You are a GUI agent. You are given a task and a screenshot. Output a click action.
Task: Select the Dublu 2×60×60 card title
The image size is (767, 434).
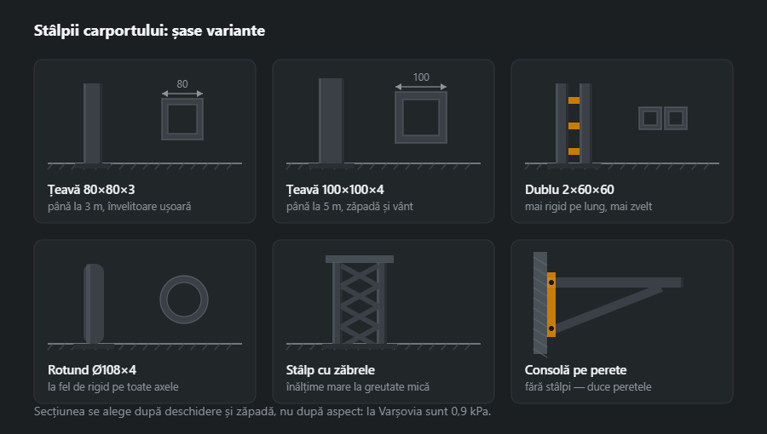pyautogui.click(x=569, y=190)
